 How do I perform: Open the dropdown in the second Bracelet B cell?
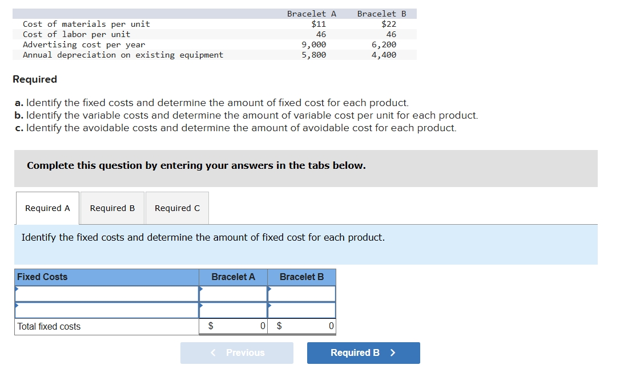click(x=269, y=310)
